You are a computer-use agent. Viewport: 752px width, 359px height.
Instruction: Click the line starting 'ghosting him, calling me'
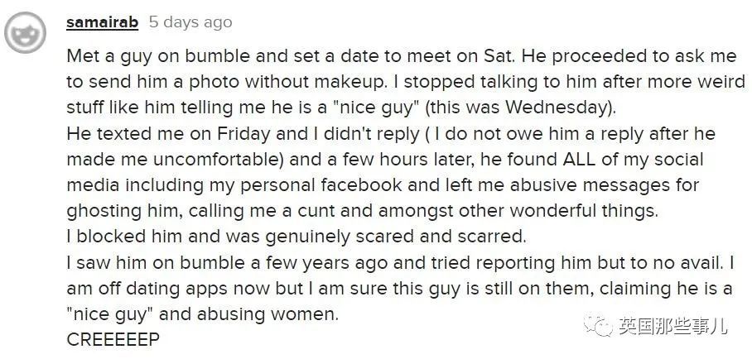[x=364, y=212]
